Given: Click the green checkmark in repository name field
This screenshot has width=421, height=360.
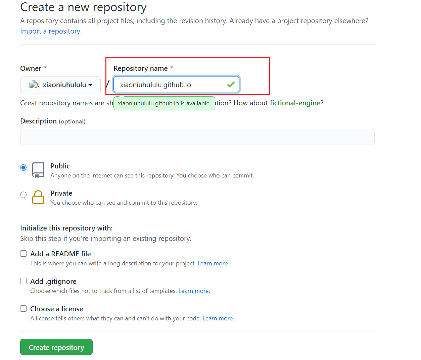Looking at the screenshot, I should [231, 84].
